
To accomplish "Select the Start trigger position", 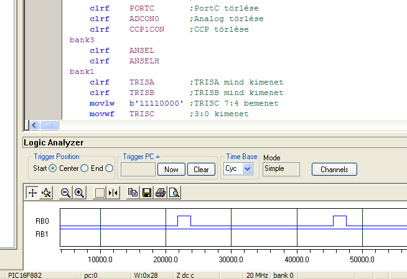I will point(53,168).
